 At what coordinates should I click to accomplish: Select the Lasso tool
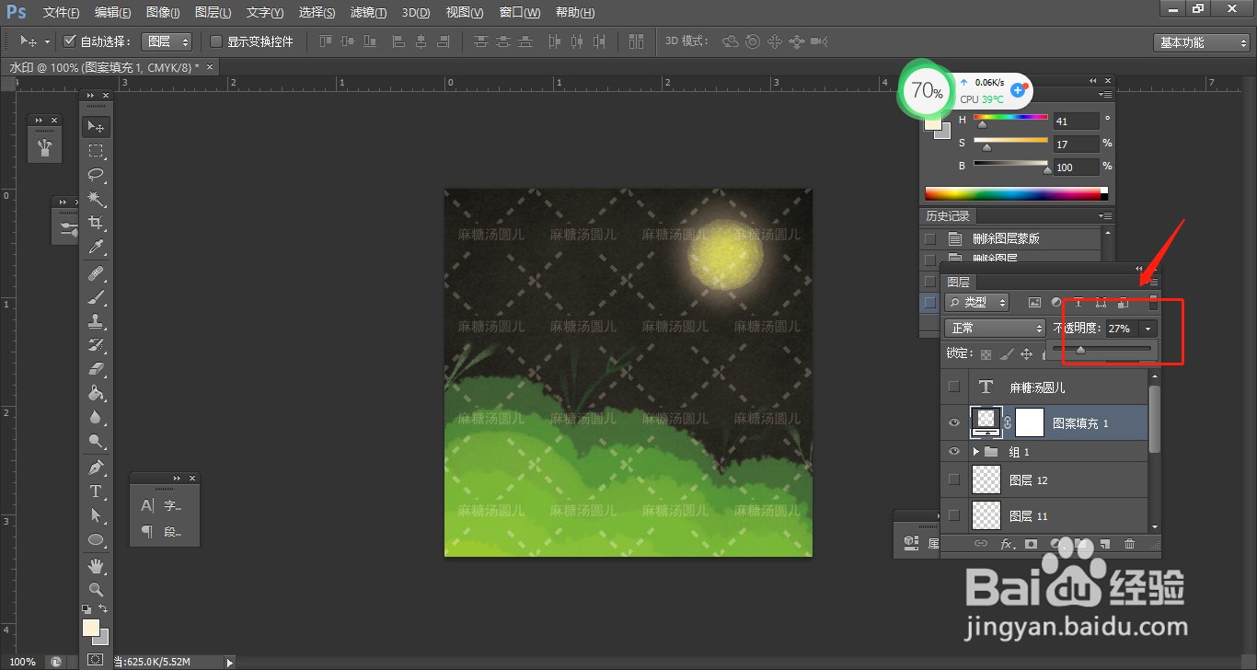[96, 174]
